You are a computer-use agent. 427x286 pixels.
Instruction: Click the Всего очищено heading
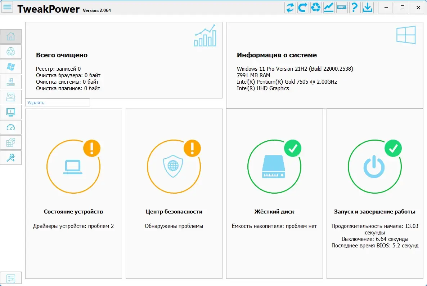62,55
